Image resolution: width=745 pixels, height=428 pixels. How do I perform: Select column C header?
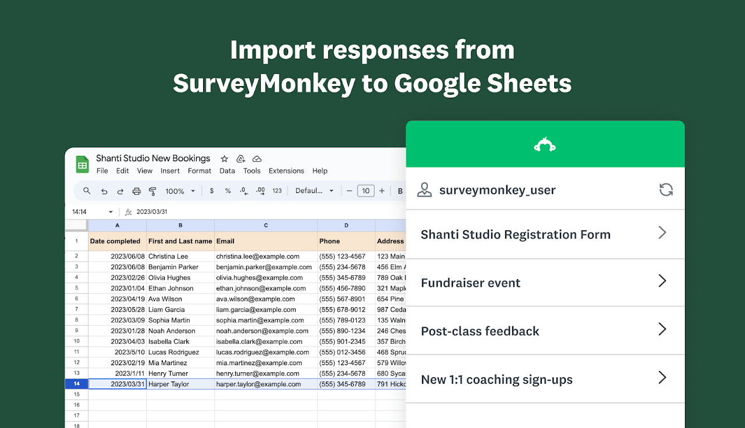(266, 225)
